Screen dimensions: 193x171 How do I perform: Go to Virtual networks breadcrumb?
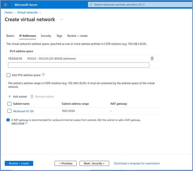pyautogui.click(x=27, y=12)
